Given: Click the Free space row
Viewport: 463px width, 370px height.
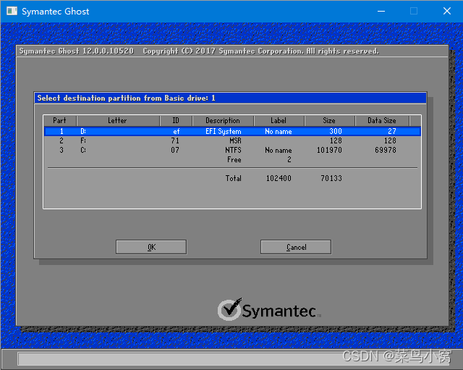Looking at the screenshot, I should 232,159.
